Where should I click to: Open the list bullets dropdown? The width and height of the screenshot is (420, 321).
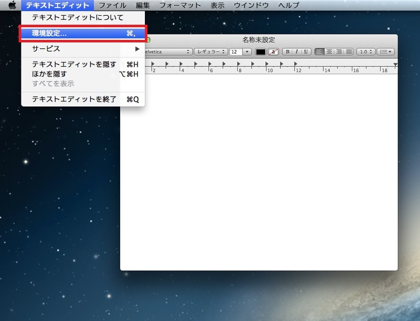(386, 51)
